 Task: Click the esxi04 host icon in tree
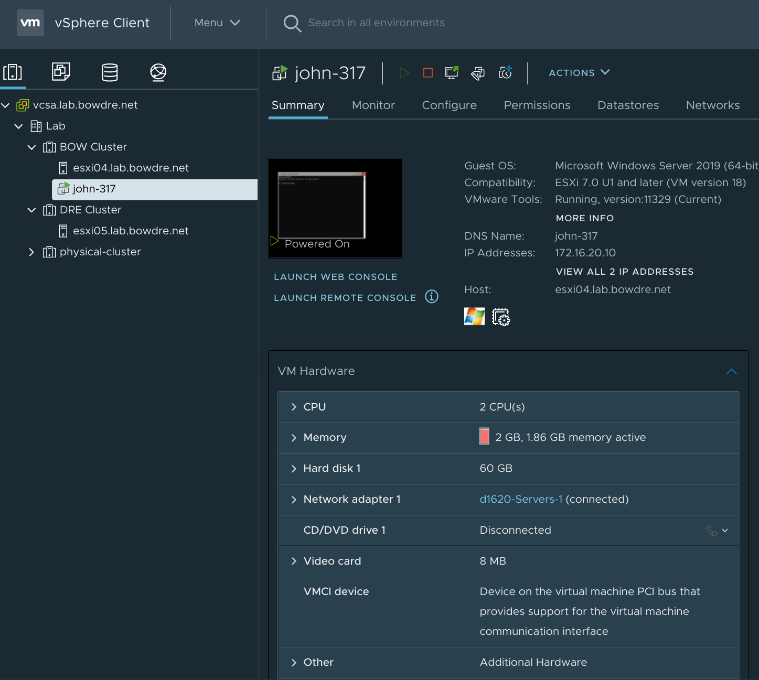point(63,168)
